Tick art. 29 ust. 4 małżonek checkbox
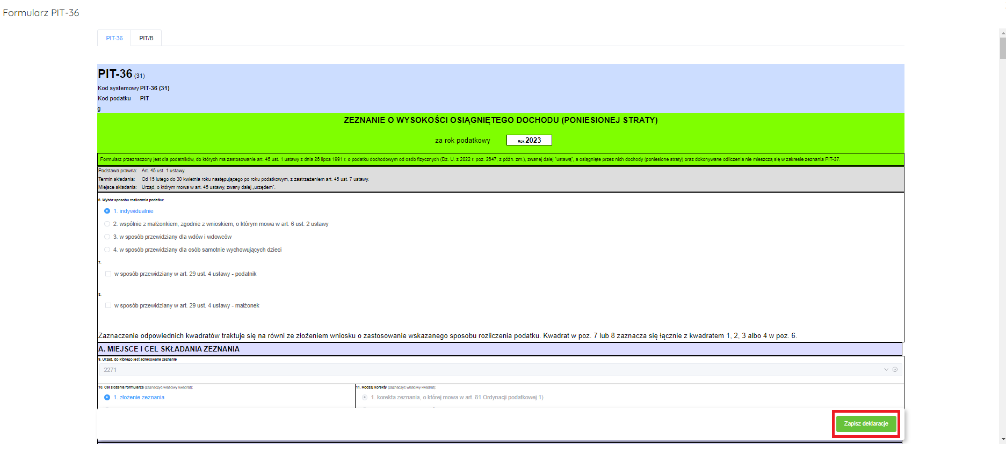 (108, 305)
